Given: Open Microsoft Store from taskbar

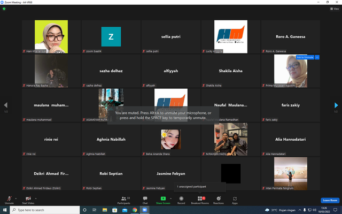Looking at the screenshot, I should click(114, 210).
